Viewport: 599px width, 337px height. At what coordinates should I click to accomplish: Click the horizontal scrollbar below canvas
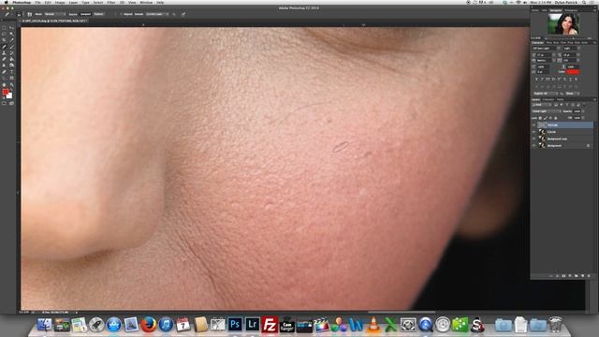coord(402,312)
